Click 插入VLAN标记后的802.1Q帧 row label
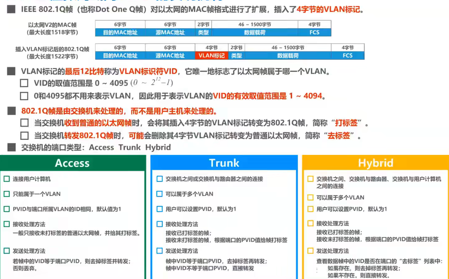The image size is (449, 279). [52, 49]
